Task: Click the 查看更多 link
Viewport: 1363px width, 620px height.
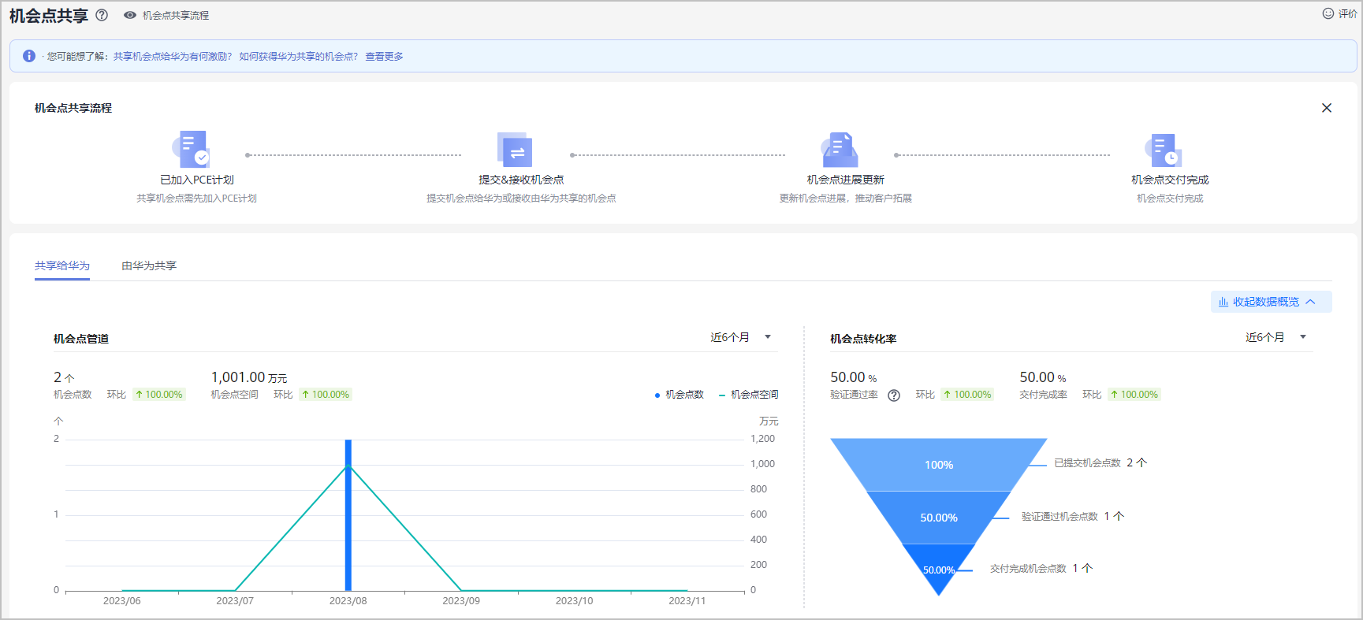Action: coord(384,57)
